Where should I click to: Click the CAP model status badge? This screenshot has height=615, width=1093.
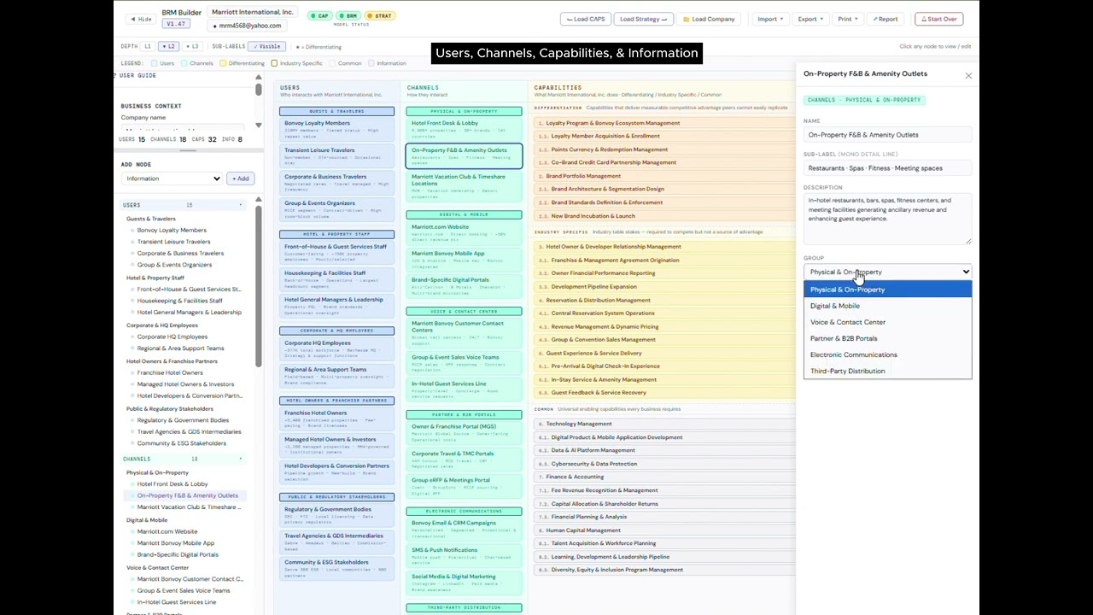click(x=321, y=16)
